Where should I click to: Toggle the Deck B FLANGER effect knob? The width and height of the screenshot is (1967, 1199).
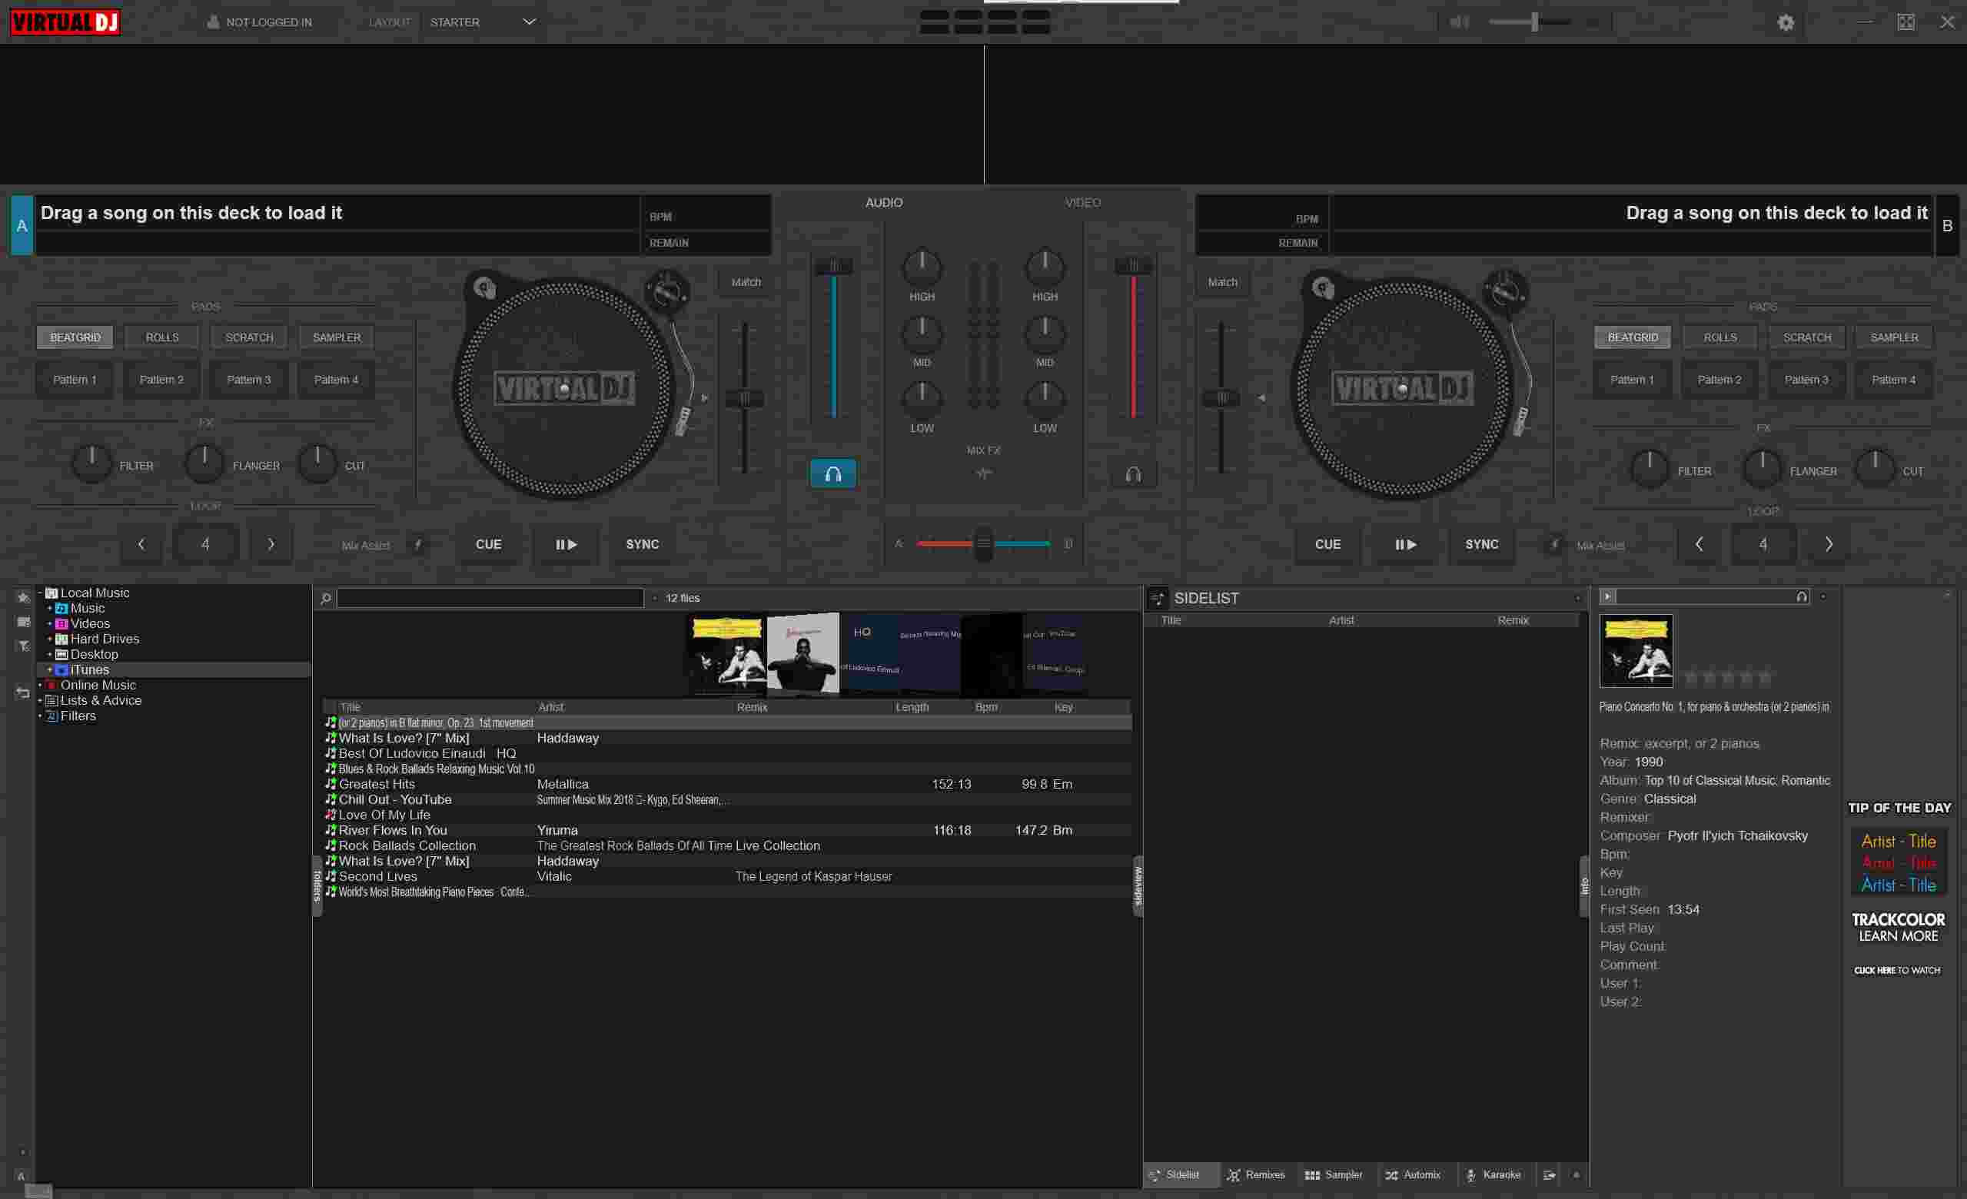tap(1762, 470)
